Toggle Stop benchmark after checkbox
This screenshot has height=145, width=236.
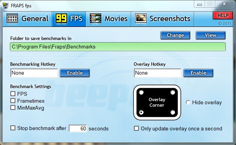pyautogui.click(x=13, y=128)
